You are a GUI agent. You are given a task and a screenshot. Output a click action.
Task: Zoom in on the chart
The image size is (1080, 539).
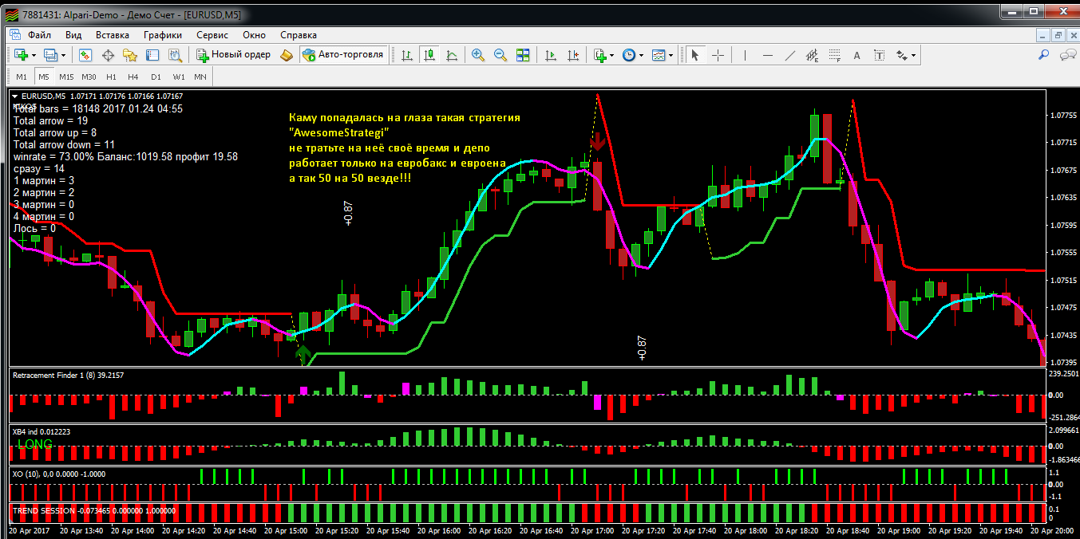[478, 55]
